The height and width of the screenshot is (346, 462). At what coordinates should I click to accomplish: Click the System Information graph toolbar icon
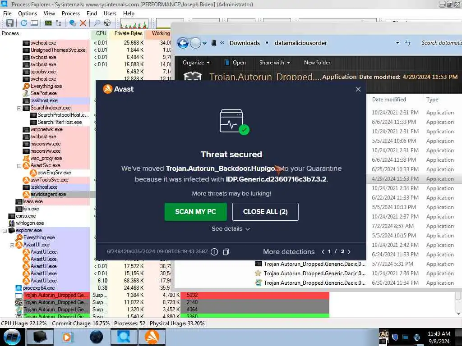[x=48, y=23]
